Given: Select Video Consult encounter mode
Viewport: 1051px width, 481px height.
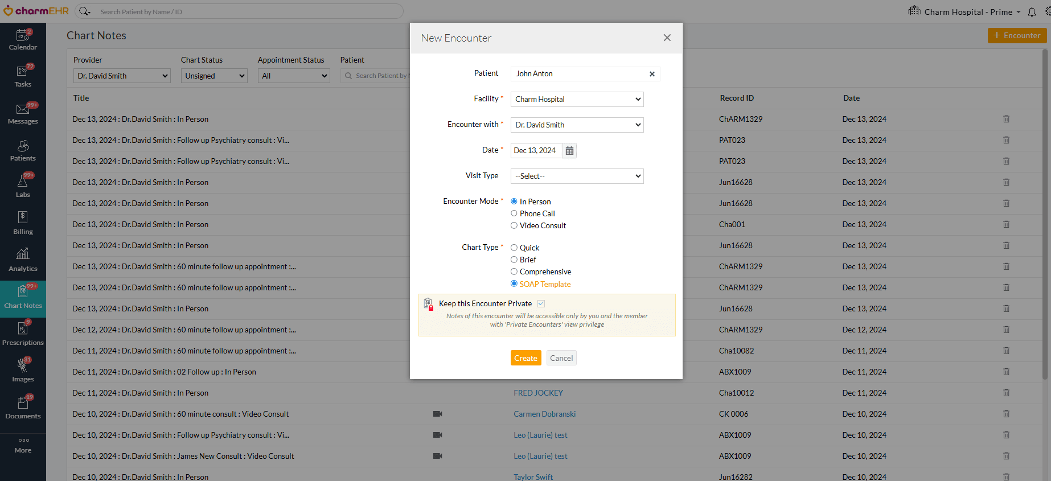Looking at the screenshot, I should tap(514, 225).
